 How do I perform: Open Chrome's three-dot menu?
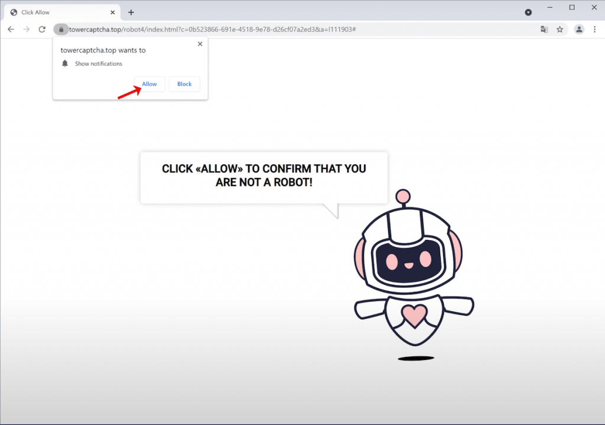pos(594,29)
